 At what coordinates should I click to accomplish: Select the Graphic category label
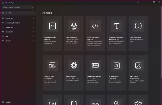point(8,41)
